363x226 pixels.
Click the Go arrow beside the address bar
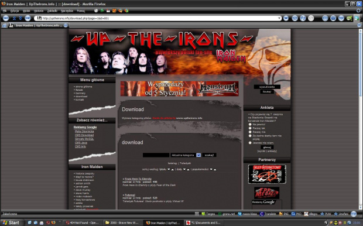point(286,18)
